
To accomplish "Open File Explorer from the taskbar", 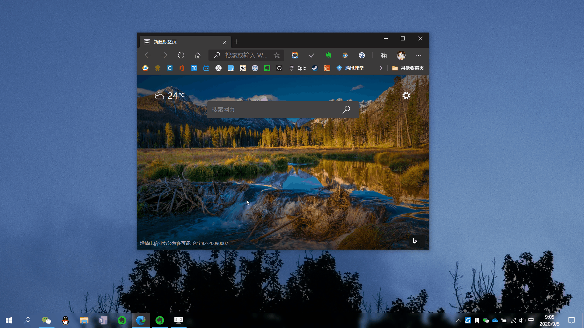I will pos(84,320).
